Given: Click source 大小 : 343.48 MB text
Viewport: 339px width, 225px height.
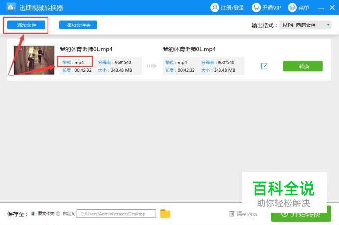Looking at the screenshot, I should tap(115, 70).
